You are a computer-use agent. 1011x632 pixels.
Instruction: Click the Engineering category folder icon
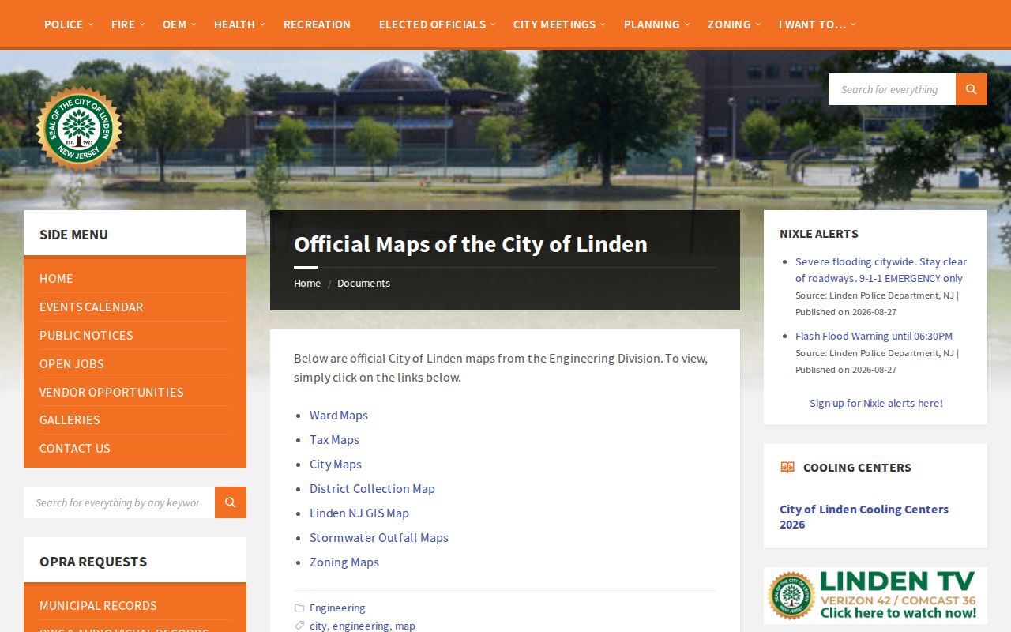pyautogui.click(x=299, y=608)
